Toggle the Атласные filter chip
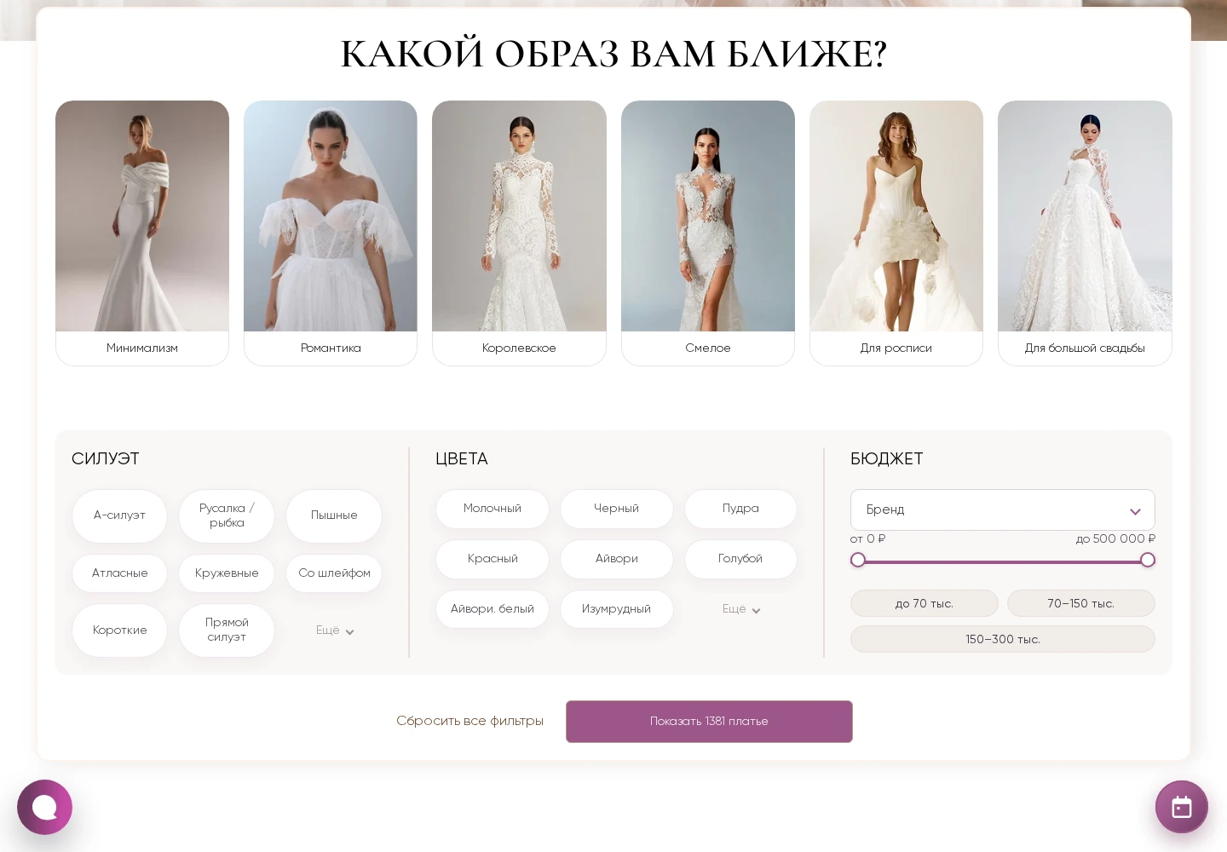The height and width of the screenshot is (852, 1227). coord(119,573)
